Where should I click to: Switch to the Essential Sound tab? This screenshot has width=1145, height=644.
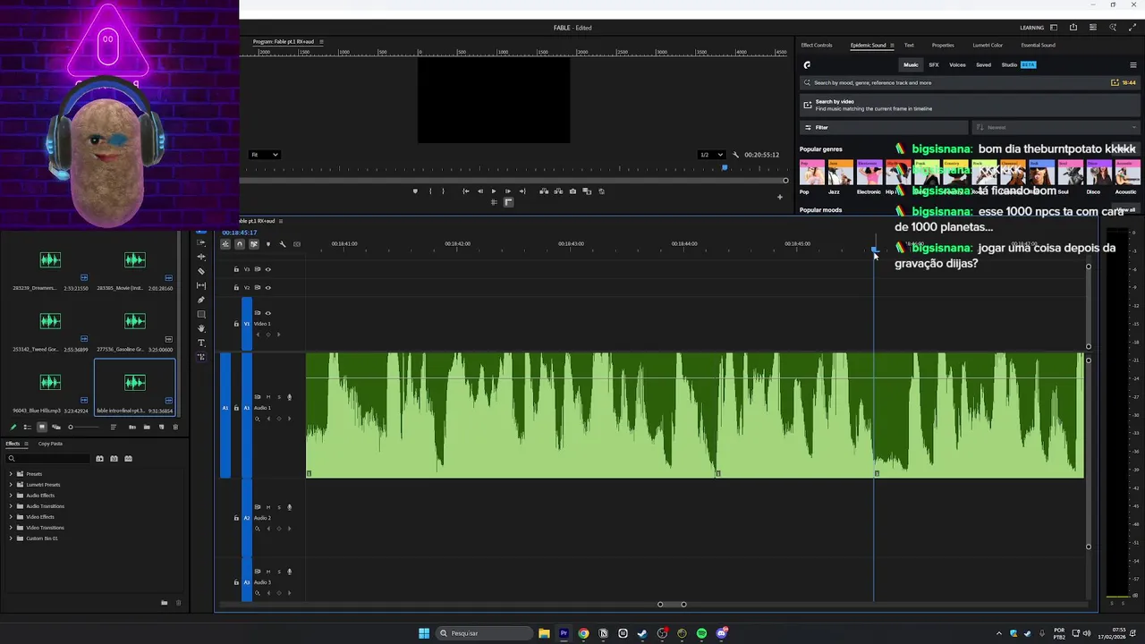pyautogui.click(x=1038, y=45)
